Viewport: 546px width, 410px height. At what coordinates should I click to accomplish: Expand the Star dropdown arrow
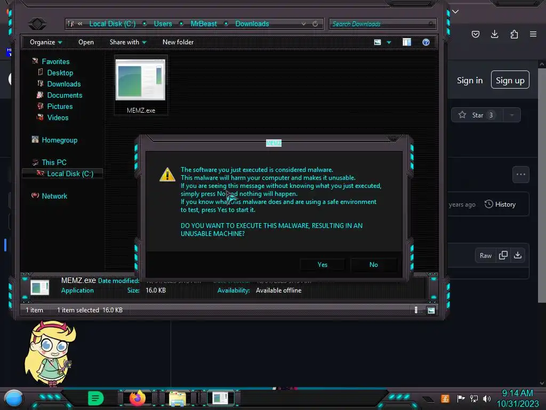coord(512,115)
